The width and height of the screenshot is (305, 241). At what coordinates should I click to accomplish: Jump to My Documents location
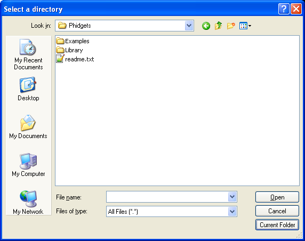click(28, 127)
